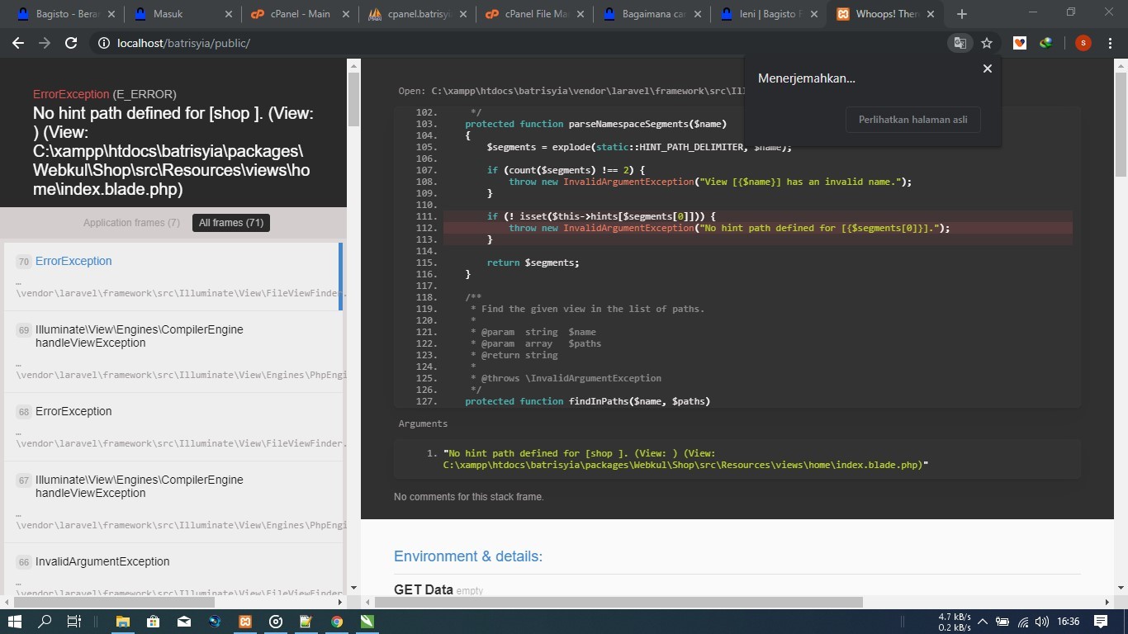The height and width of the screenshot is (634, 1128).
Task: Open the S profile avatar
Action: point(1083,43)
